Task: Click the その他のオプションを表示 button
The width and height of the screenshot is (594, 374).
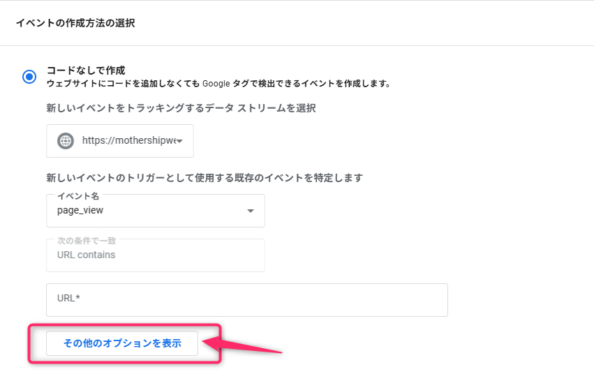Action: click(122, 343)
